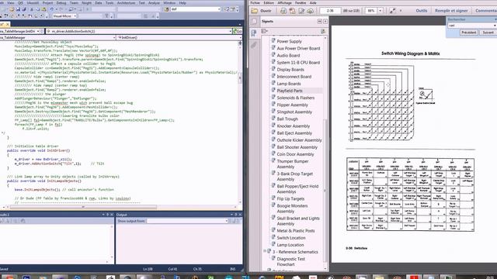Select the Aux Power Driver Board bookmark
This screenshot has height=279, width=497.
point(298,48)
